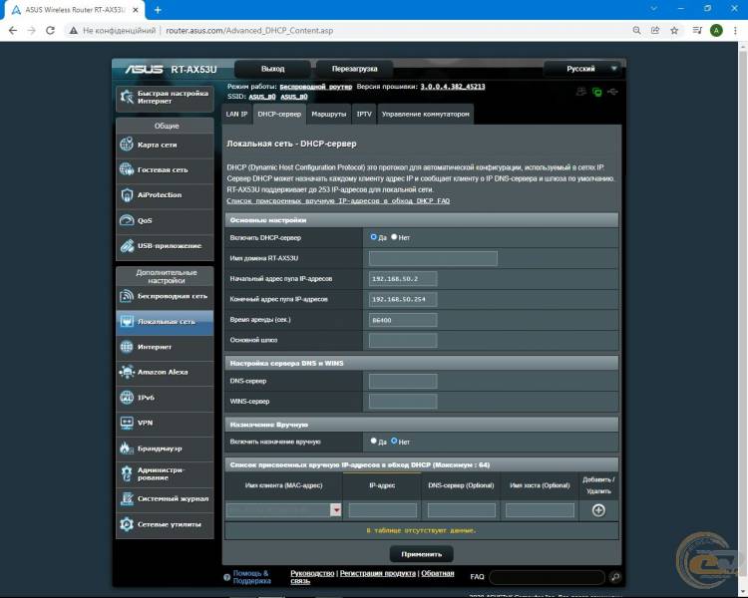Open AiProtection shield icon
Screen dimensions: 748x598
[127, 194]
